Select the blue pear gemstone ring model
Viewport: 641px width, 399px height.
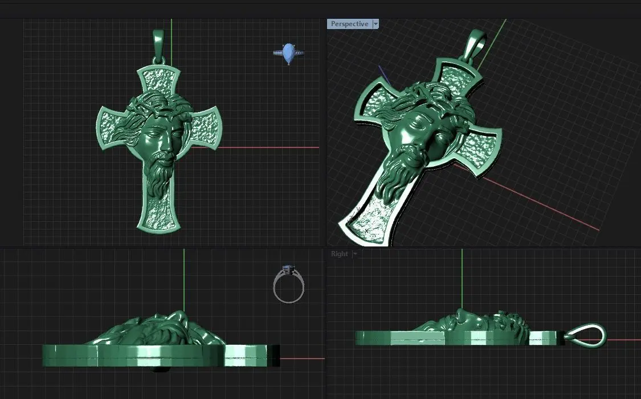coord(289,54)
